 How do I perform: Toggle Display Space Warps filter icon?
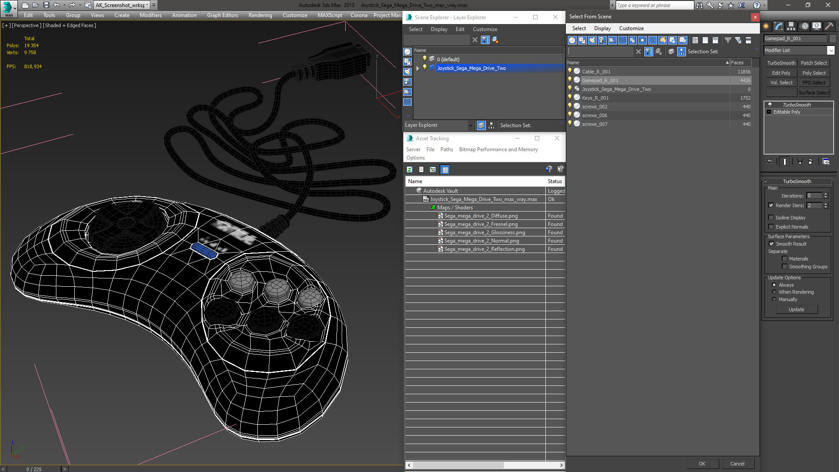[x=622, y=40]
